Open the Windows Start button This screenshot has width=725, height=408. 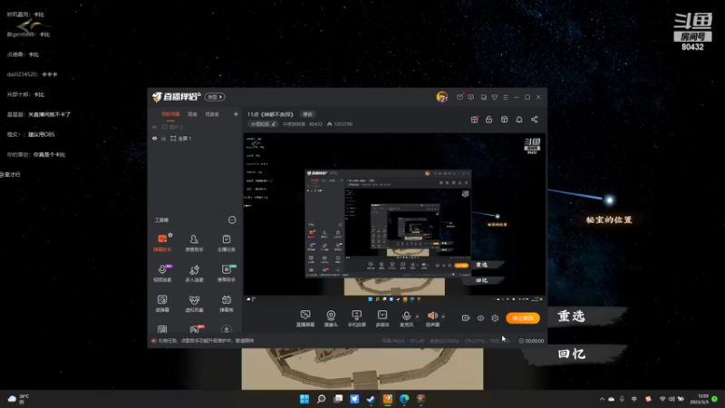304,399
